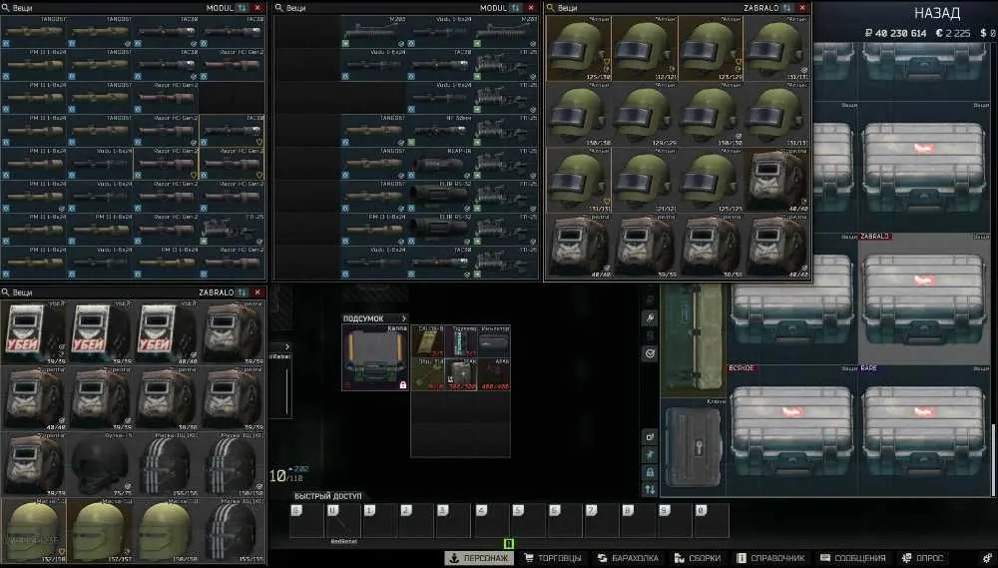Open the ОПРОС tab
This screenshot has height=568, width=998.
tap(923, 558)
